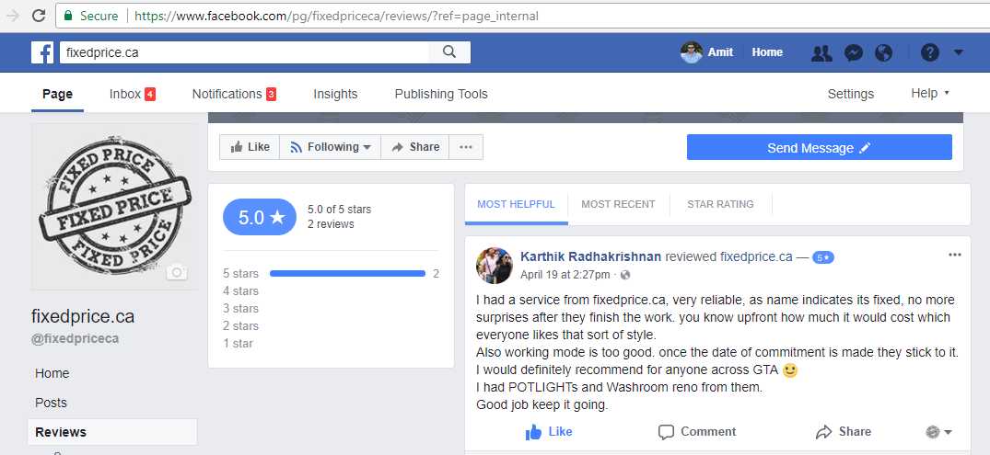Open the Messenger icon in top bar
Image resolution: width=990 pixels, height=455 pixels.
(854, 53)
